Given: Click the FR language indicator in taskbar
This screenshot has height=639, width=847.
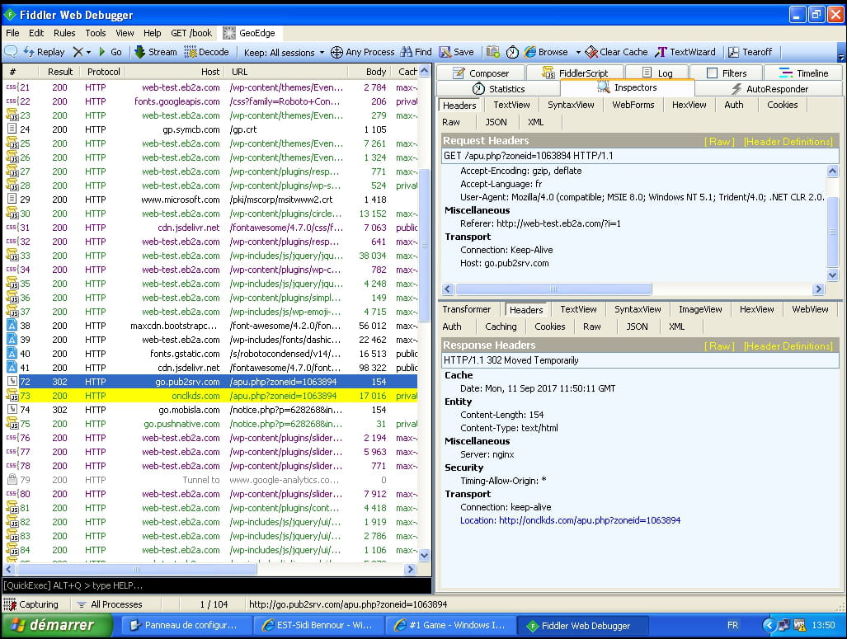Looking at the screenshot, I should point(733,626).
